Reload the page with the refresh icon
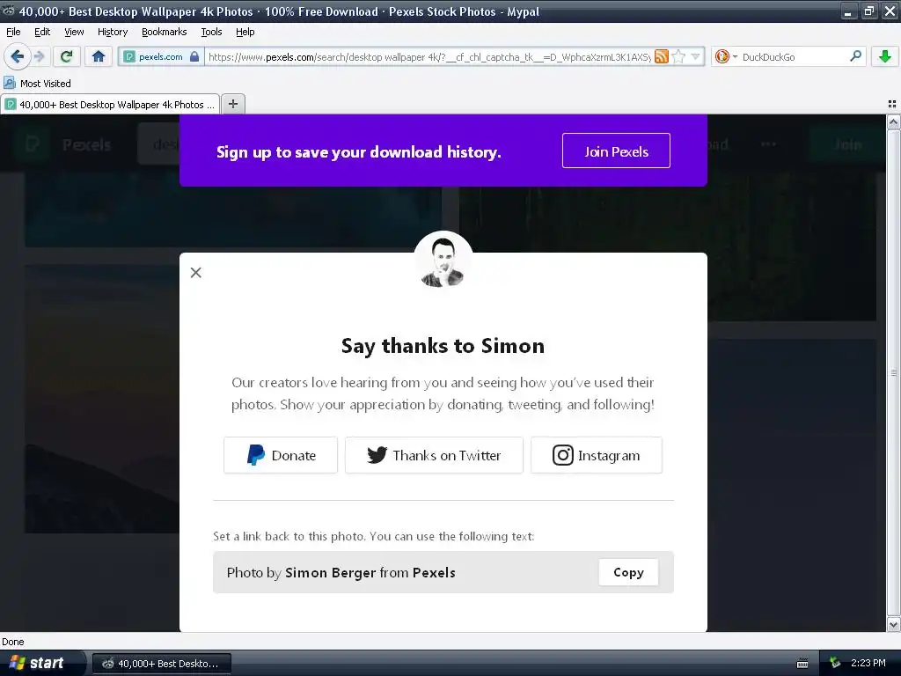 [66, 56]
